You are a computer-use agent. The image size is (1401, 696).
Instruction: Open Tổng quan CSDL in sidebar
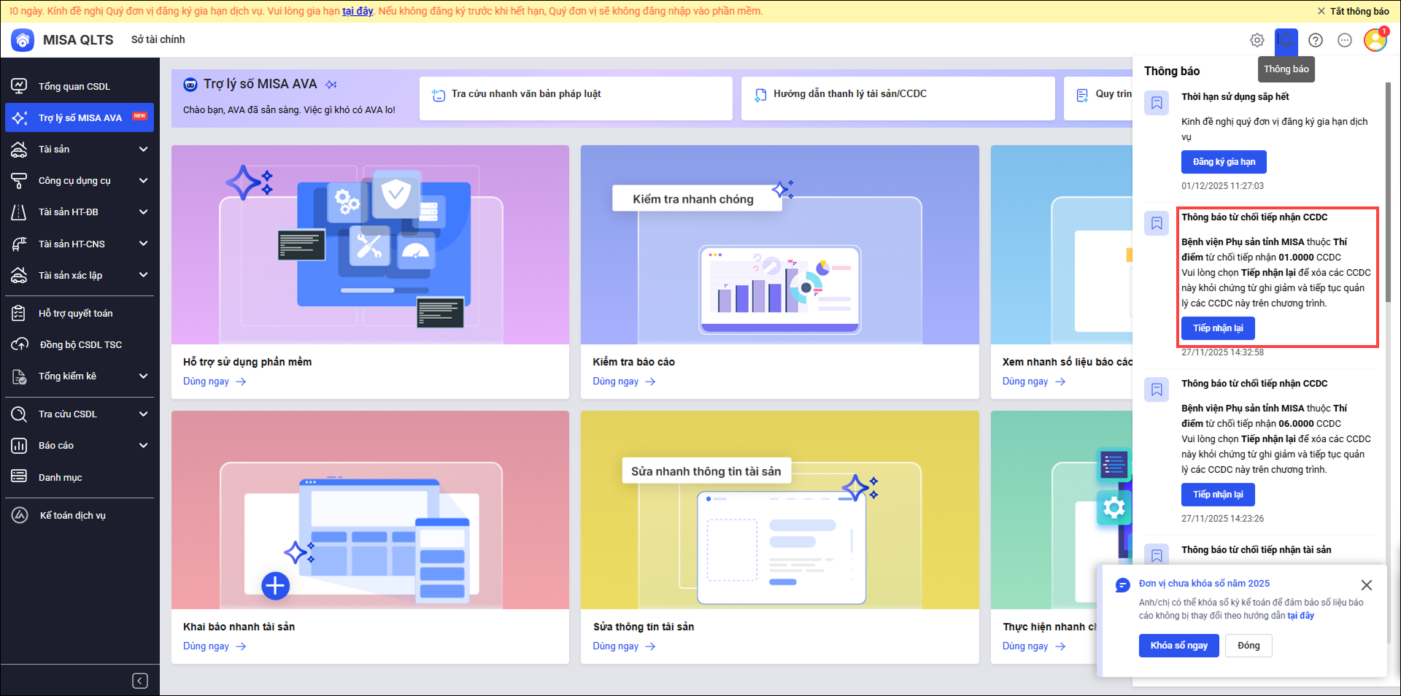pyautogui.click(x=74, y=86)
